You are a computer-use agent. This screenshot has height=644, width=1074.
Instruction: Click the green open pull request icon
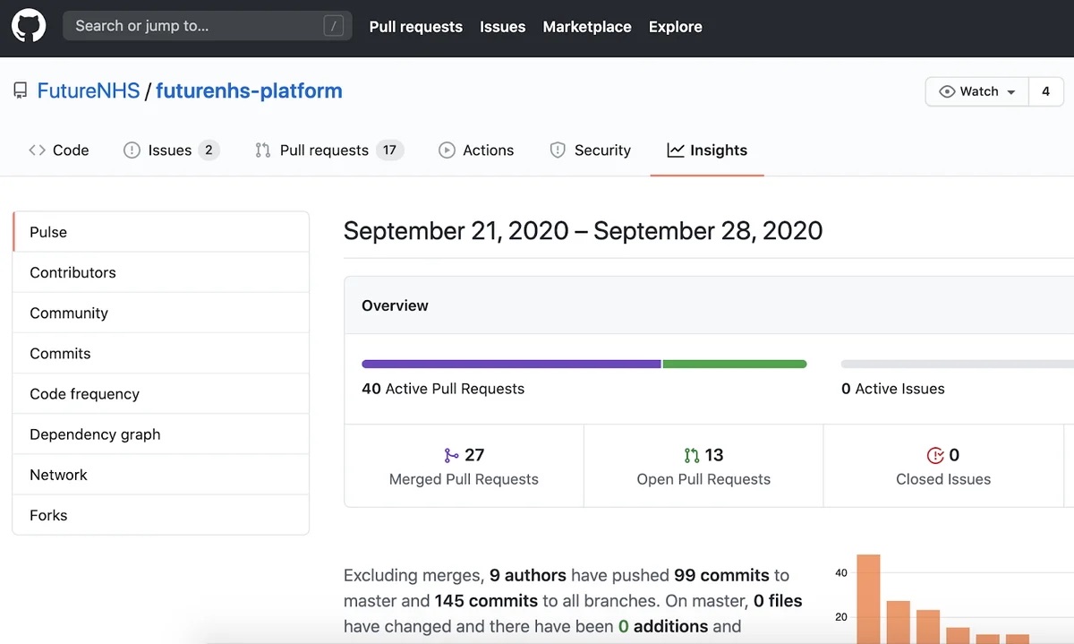point(692,455)
